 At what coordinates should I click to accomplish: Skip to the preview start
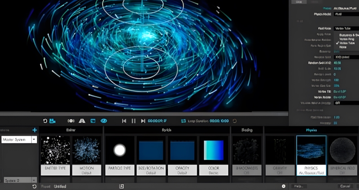pyautogui.click(x=124, y=121)
